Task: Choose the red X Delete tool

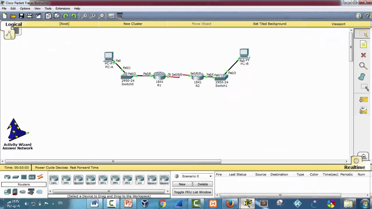Action: click(363, 55)
